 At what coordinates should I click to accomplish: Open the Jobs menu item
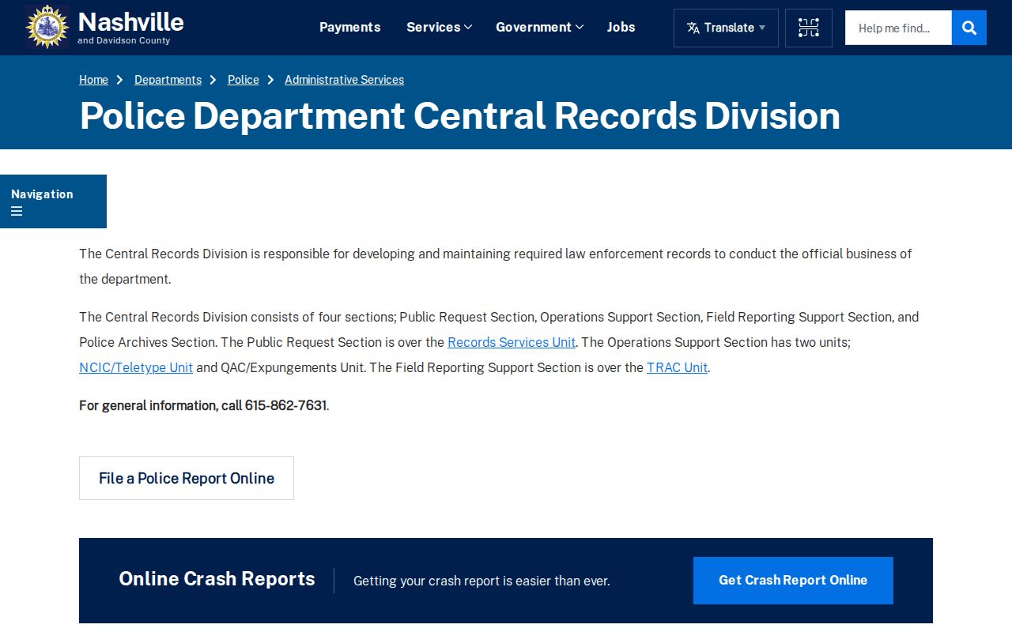click(x=621, y=27)
